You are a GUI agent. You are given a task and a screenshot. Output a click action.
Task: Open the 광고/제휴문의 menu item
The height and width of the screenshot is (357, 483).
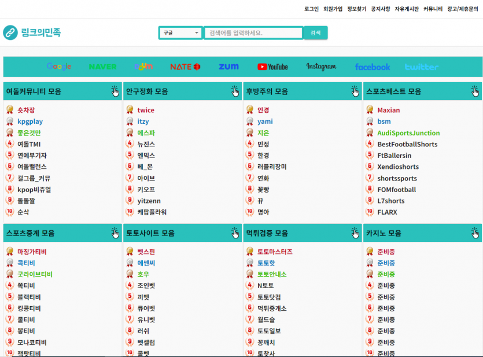click(463, 9)
